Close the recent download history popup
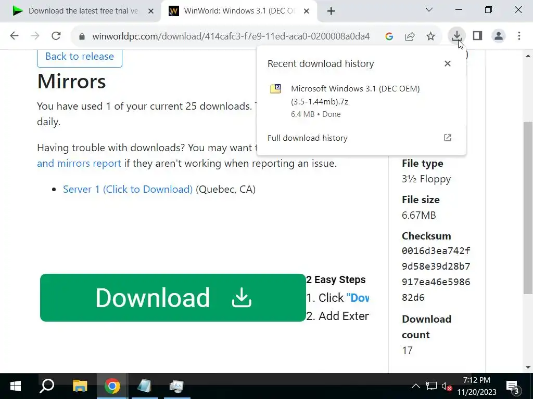The width and height of the screenshot is (533, 399). pos(447,63)
